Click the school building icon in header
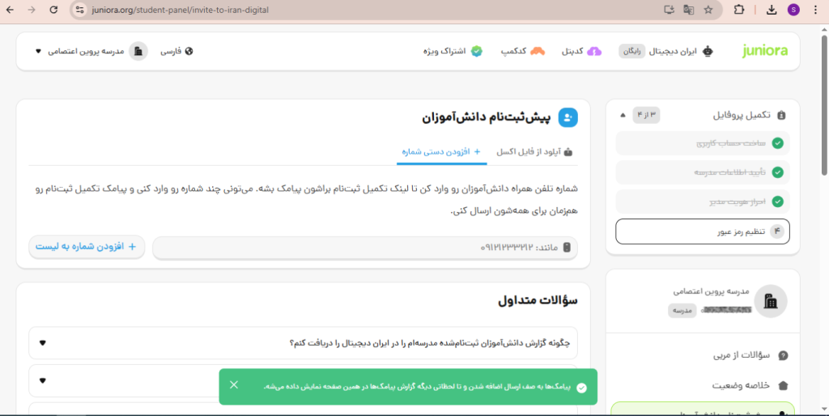The width and height of the screenshot is (829, 416). 138,51
